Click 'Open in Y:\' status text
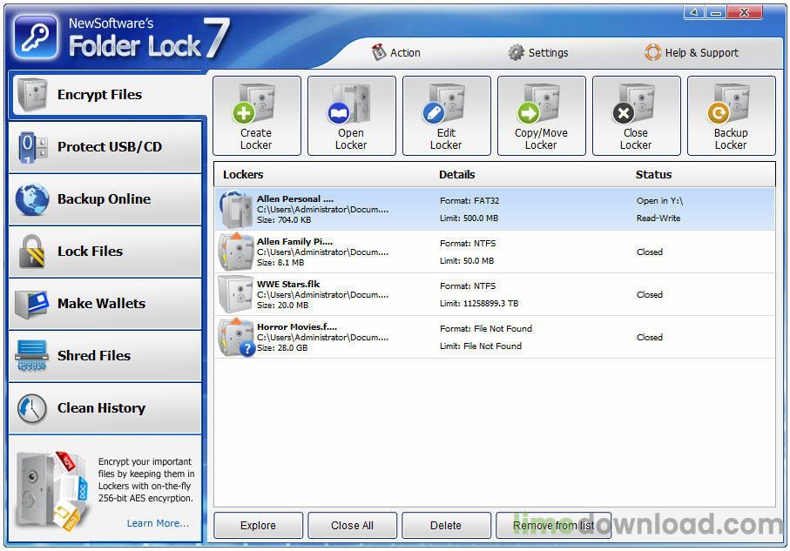The width and height of the screenshot is (790, 551). point(659,200)
